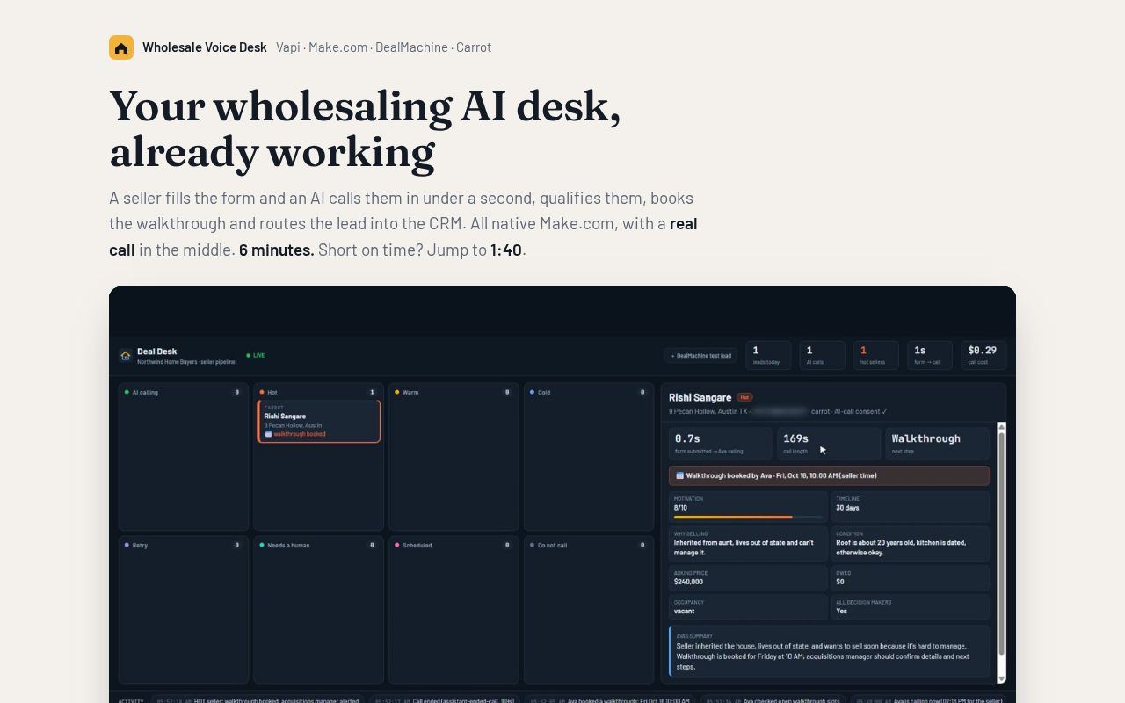The width and height of the screenshot is (1125, 703).
Task: Click the detail panel scrollbar down arrow
Action: pos(1001,679)
